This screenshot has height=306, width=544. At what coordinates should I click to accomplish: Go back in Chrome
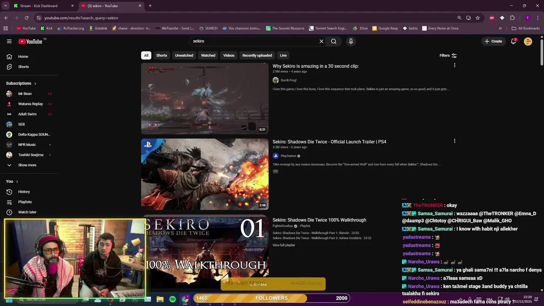(6, 18)
